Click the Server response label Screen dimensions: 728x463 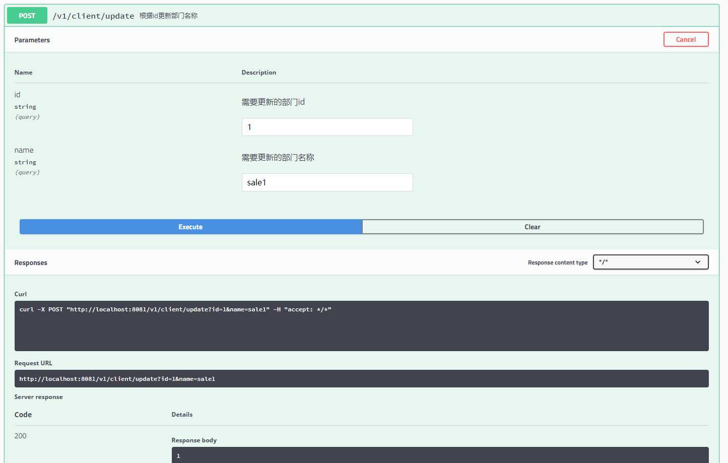[38, 397]
